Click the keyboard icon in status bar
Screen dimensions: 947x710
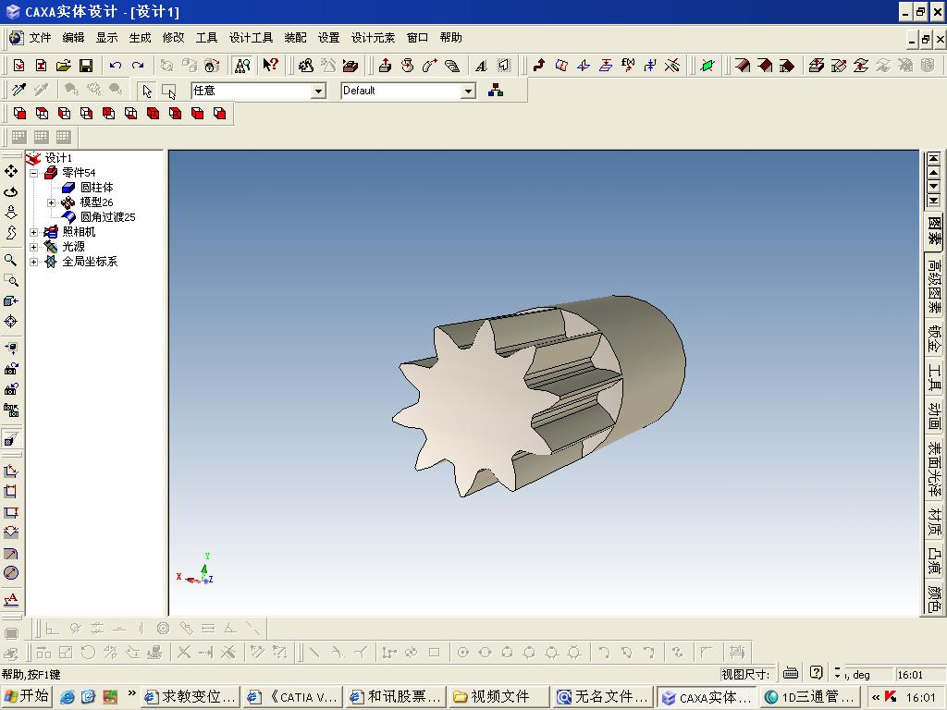(790, 673)
